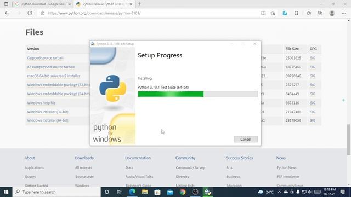Image resolution: width=351 pixels, height=197 pixels.
Task: Open OBS Studio from the taskbar
Action: point(195,192)
